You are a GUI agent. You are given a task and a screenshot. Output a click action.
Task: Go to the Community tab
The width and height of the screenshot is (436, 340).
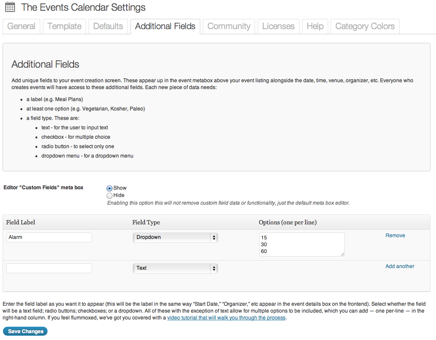tap(229, 27)
